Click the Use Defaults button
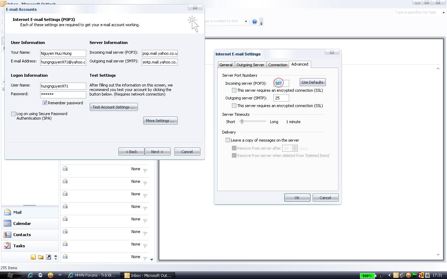 (x=312, y=82)
